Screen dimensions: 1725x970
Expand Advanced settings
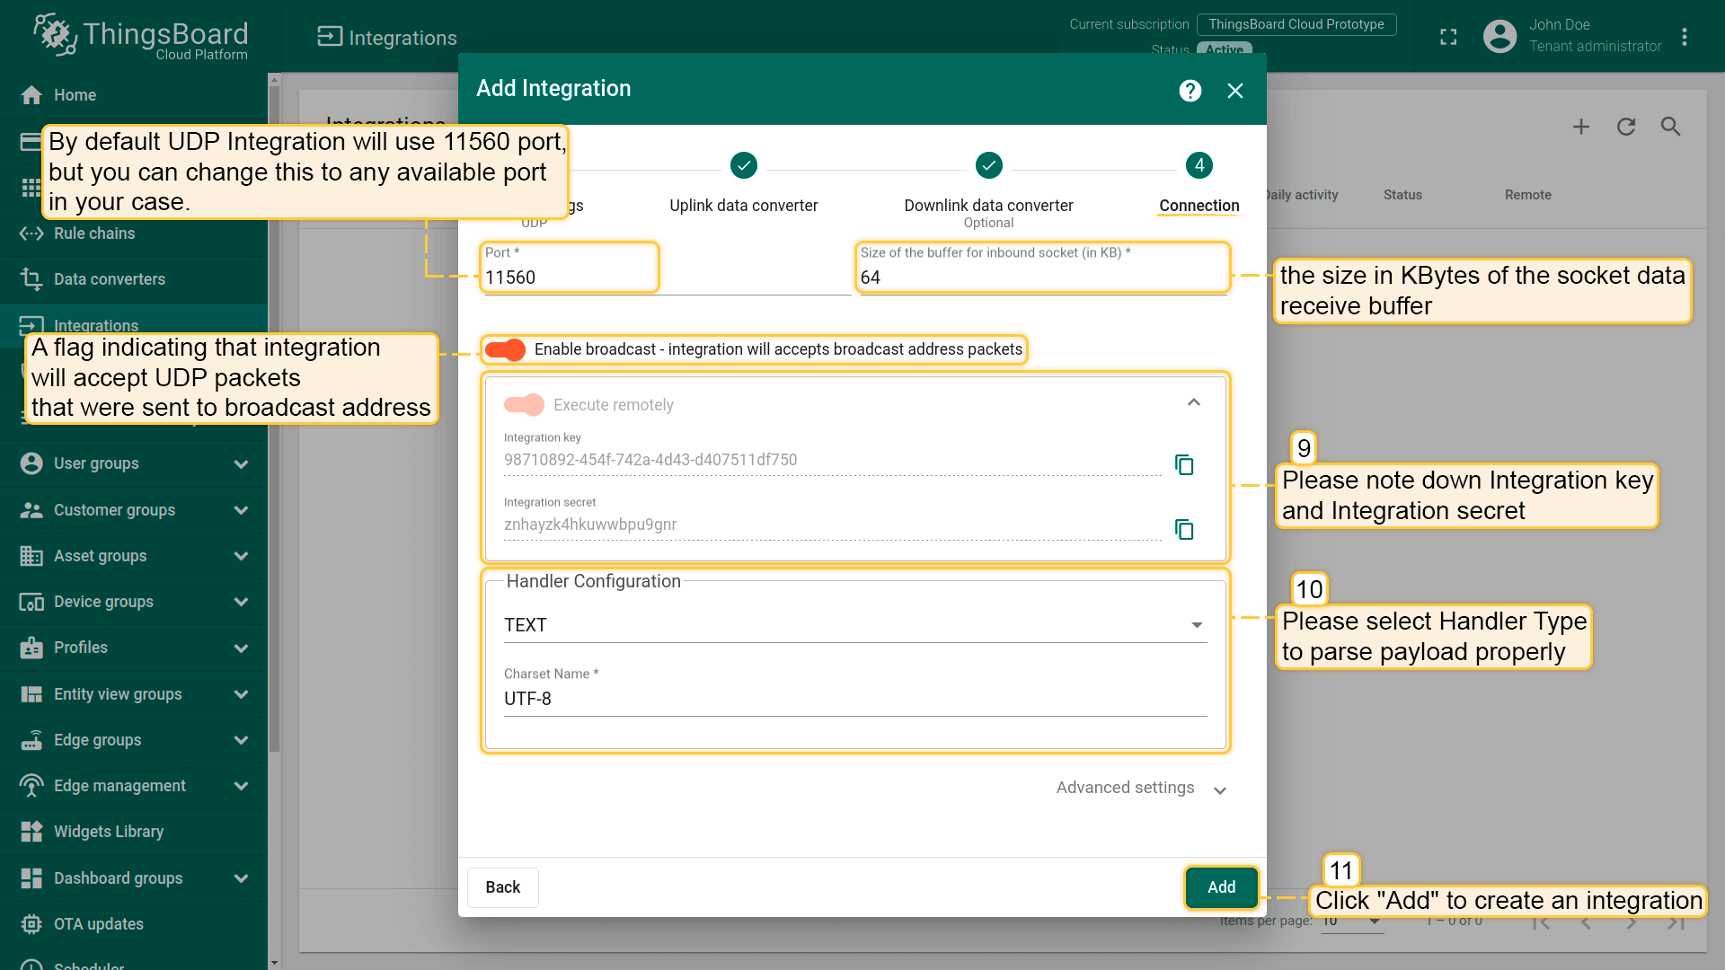pos(1141,789)
